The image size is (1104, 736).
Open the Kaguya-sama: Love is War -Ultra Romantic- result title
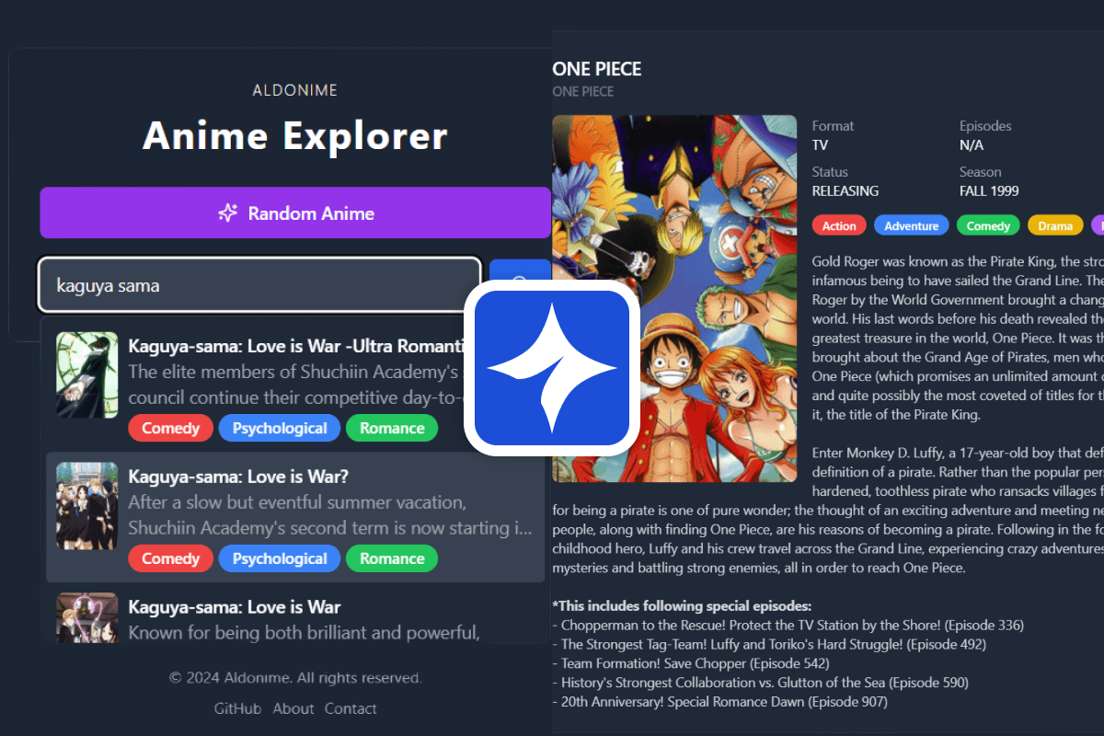pyautogui.click(x=294, y=346)
